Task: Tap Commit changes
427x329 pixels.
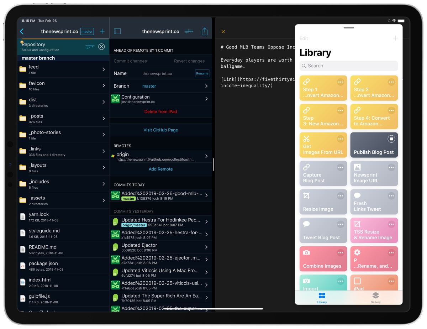Action: pos(130,61)
